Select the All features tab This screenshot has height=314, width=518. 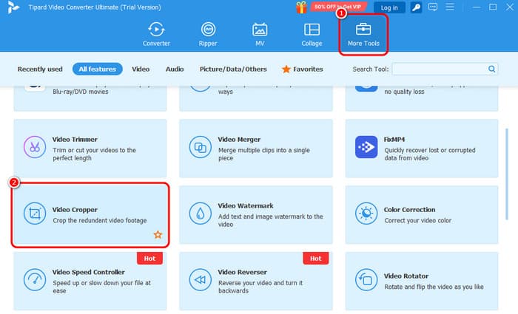pos(98,69)
